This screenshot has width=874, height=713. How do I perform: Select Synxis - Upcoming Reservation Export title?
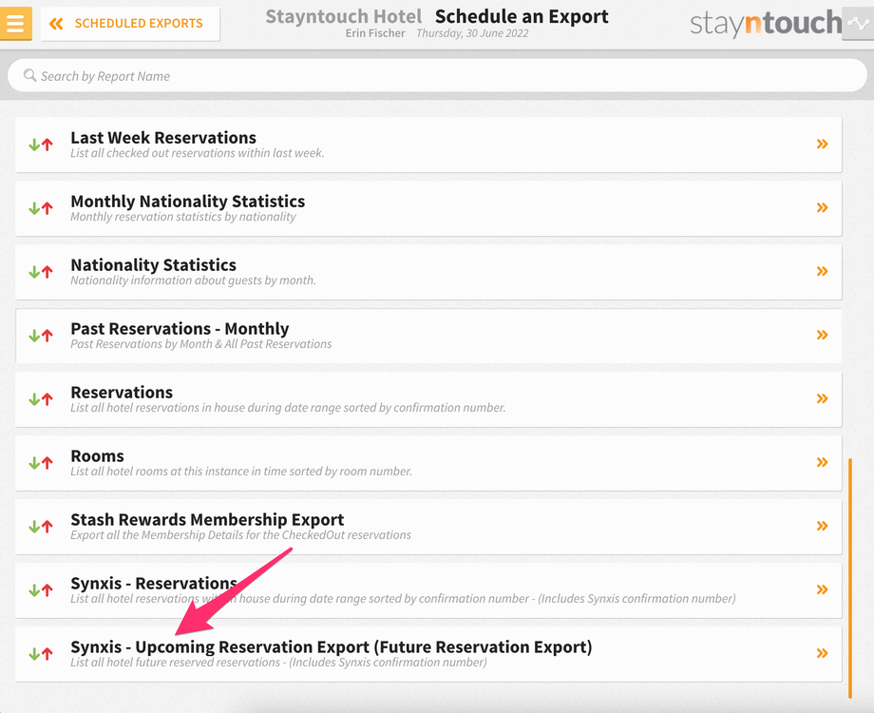[332, 646]
